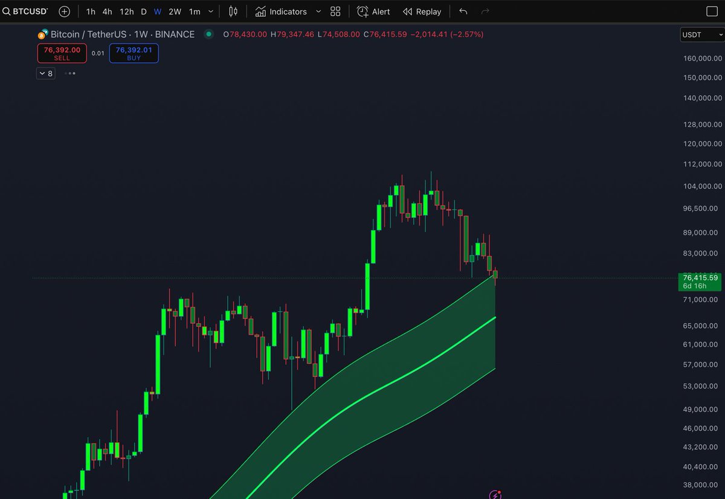Viewport: 725px width, 499px height.
Task: Expand the indicator legend collapsed at 8
Action: [45, 74]
